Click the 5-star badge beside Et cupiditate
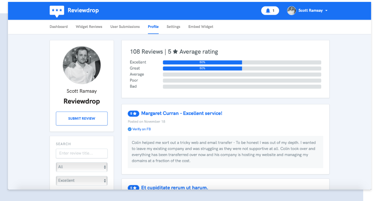The width and height of the screenshot is (374, 201). [133, 188]
